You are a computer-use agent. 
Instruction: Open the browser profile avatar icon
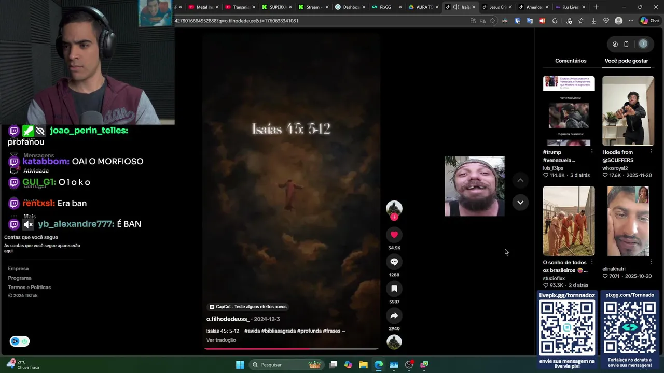click(x=618, y=21)
